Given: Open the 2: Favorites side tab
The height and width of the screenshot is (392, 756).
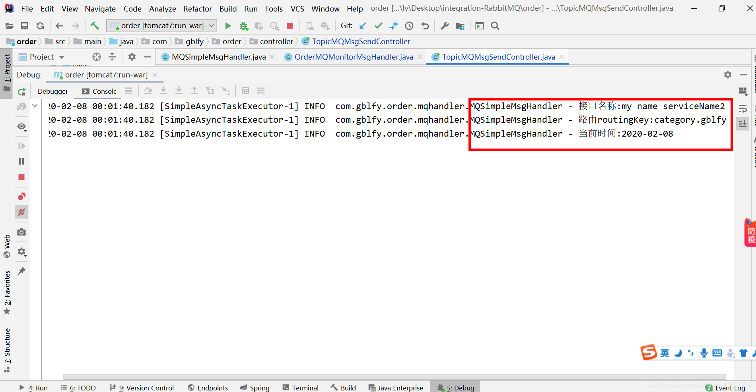Looking at the screenshot, I should pyautogui.click(x=7, y=292).
